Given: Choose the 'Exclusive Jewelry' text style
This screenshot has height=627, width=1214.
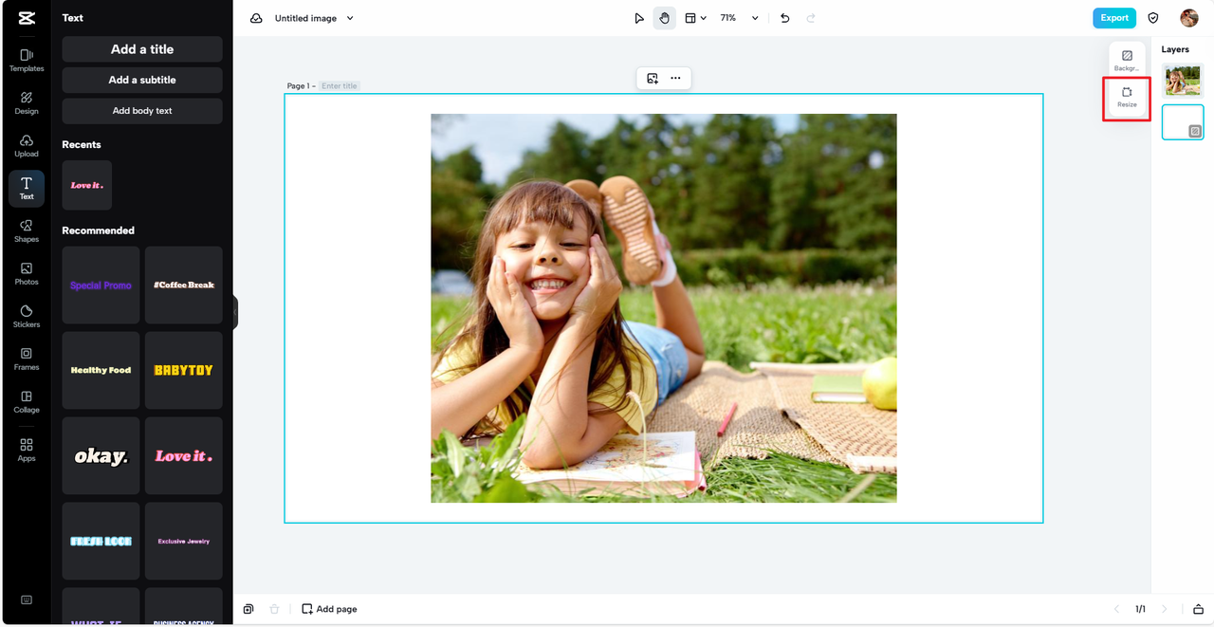Looking at the screenshot, I should [x=184, y=541].
